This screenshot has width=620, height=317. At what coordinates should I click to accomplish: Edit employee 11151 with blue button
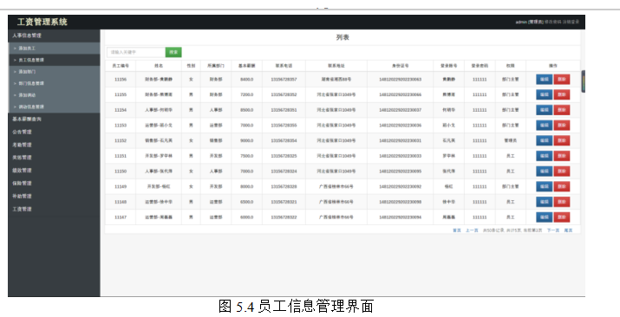[544, 156]
